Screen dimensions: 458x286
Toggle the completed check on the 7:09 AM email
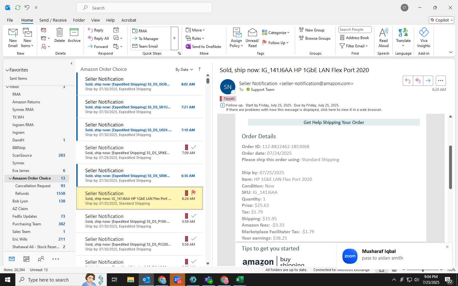click(193, 147)
